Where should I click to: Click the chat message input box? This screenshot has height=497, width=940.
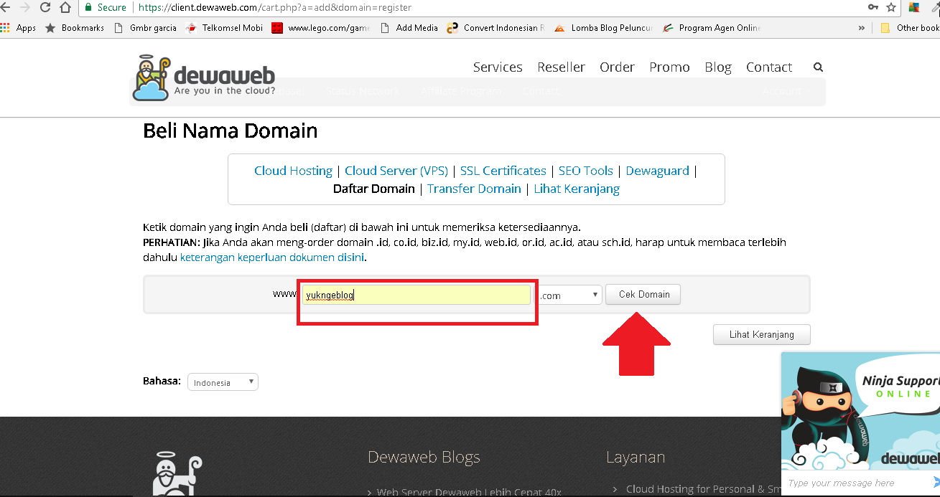coord(855,483)
